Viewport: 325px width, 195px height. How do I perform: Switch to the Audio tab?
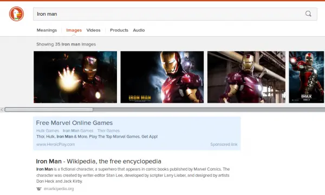click(139, 30)
